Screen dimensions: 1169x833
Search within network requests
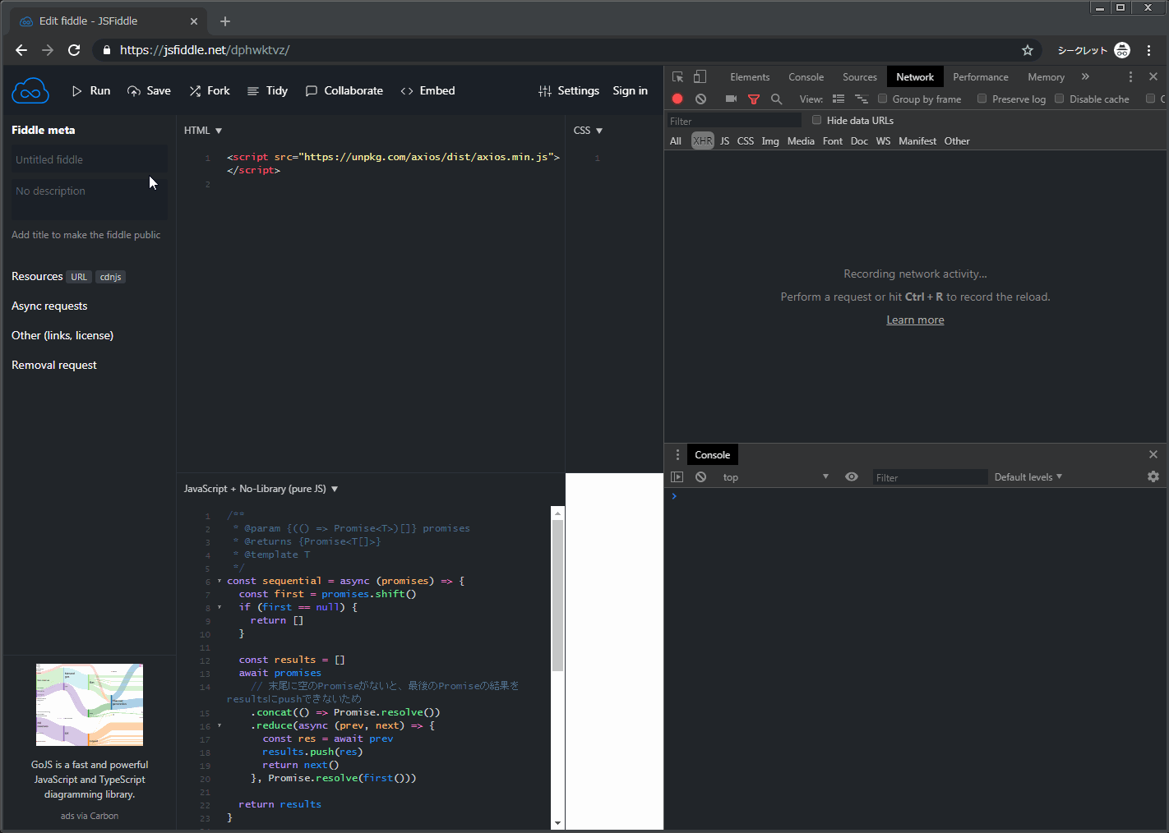tap(776, 99)
